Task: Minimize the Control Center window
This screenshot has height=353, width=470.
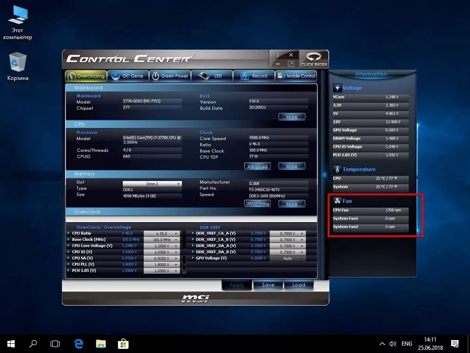Action: click(x=278, y=64)
